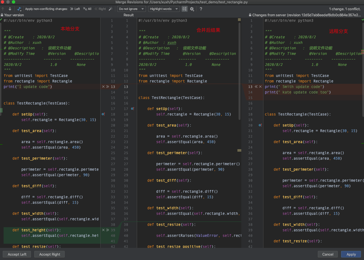Screen dimensions: 364x260
Task: Click Accept Left button
Action: pos(17,254)
